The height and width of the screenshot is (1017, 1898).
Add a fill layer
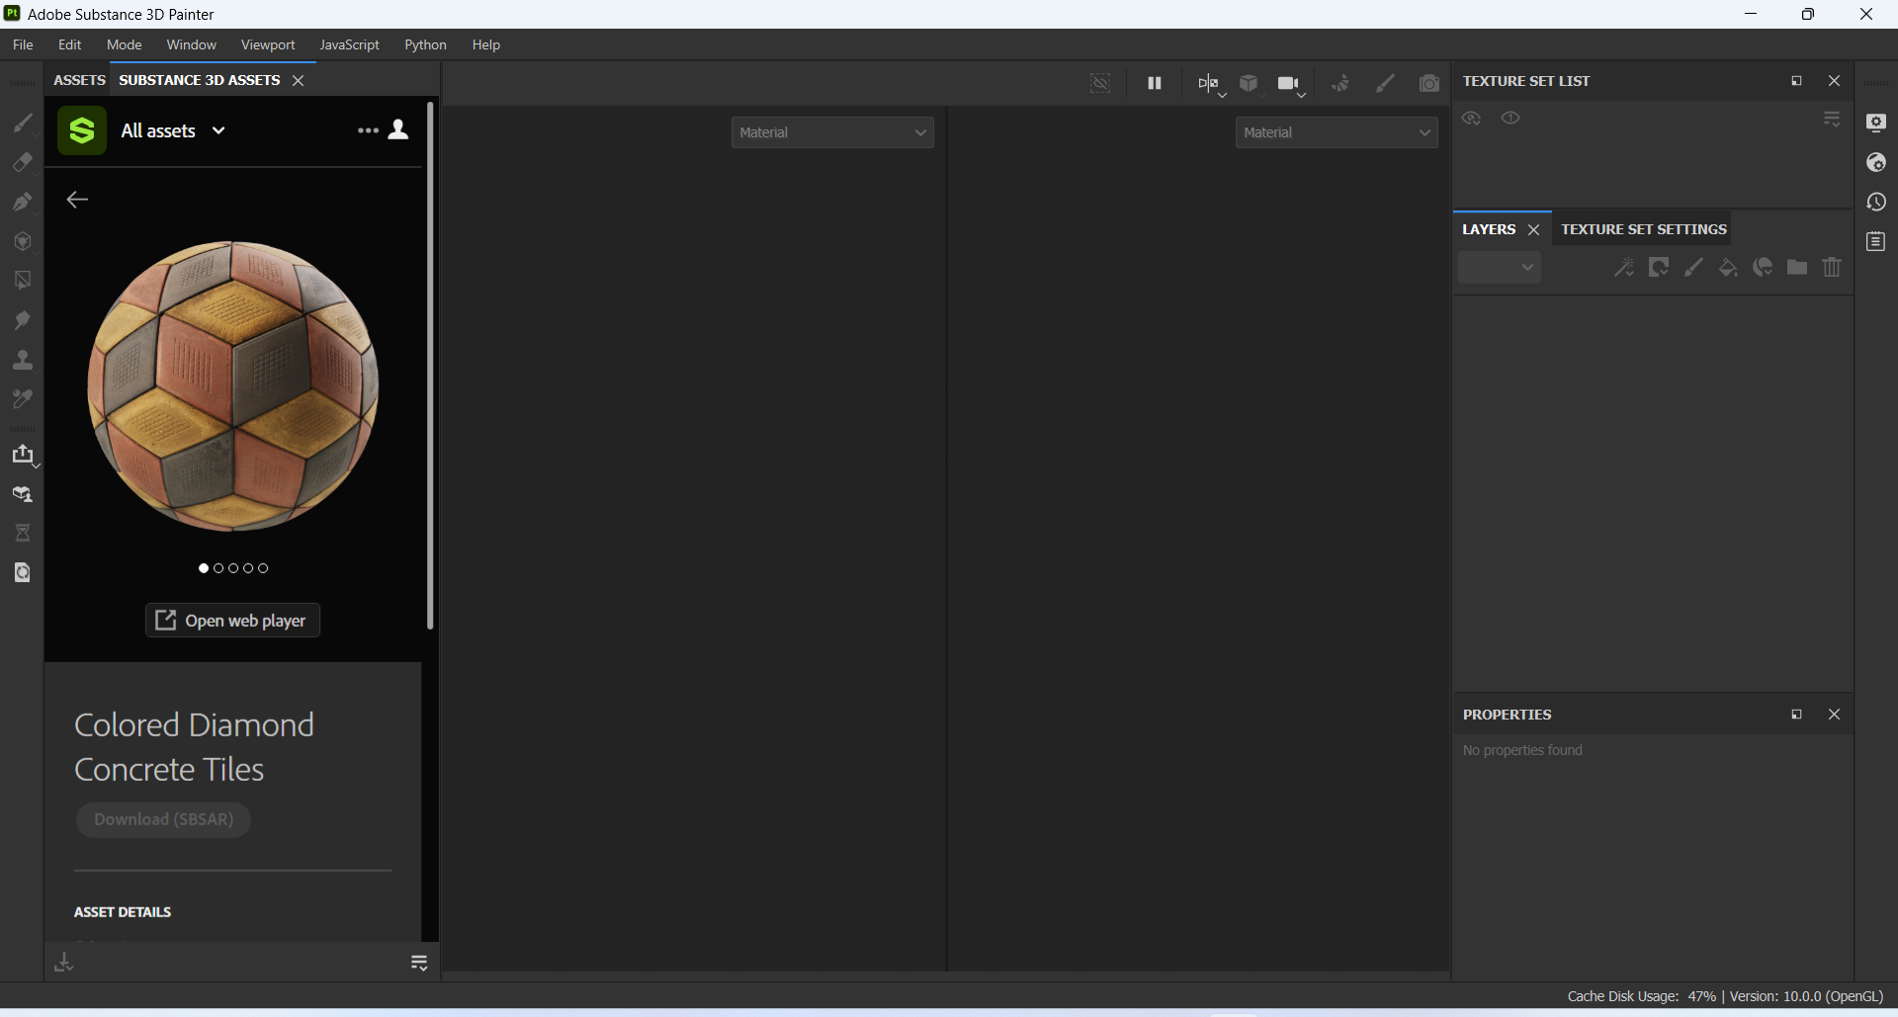click(1728, 268)
